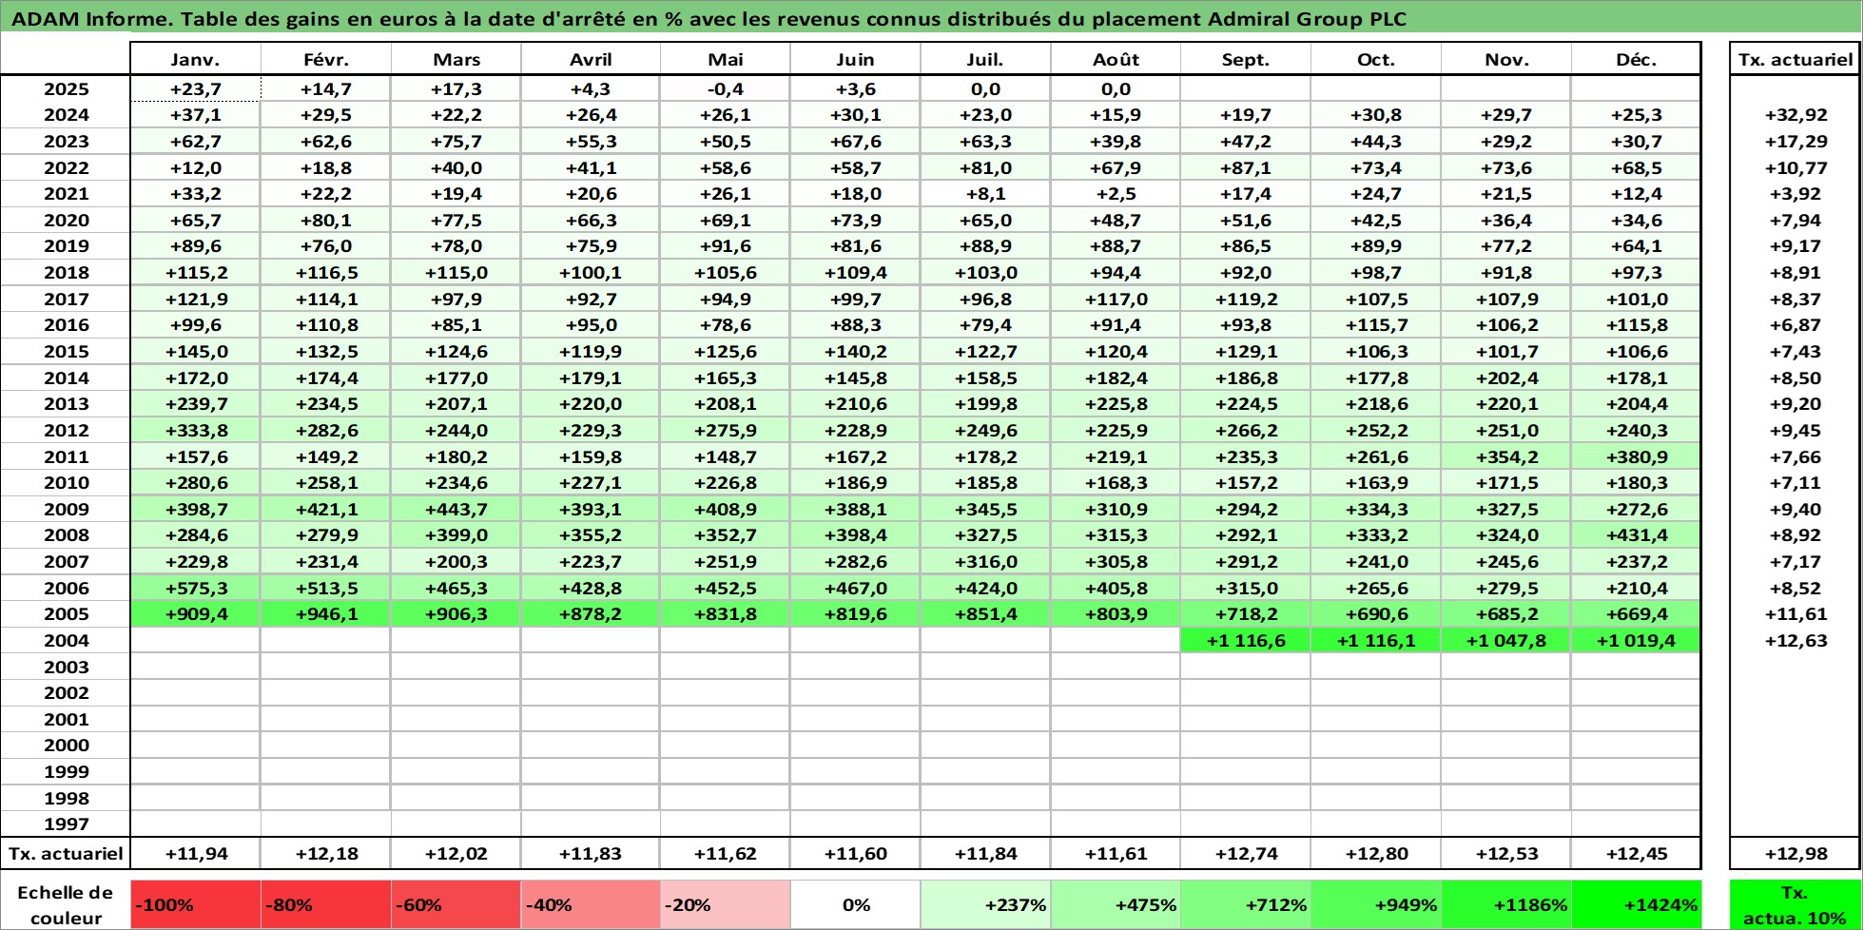Select the Févr. actuarial total +12,18
This screenshot has width=1863, height=930.
coord(326,854)
